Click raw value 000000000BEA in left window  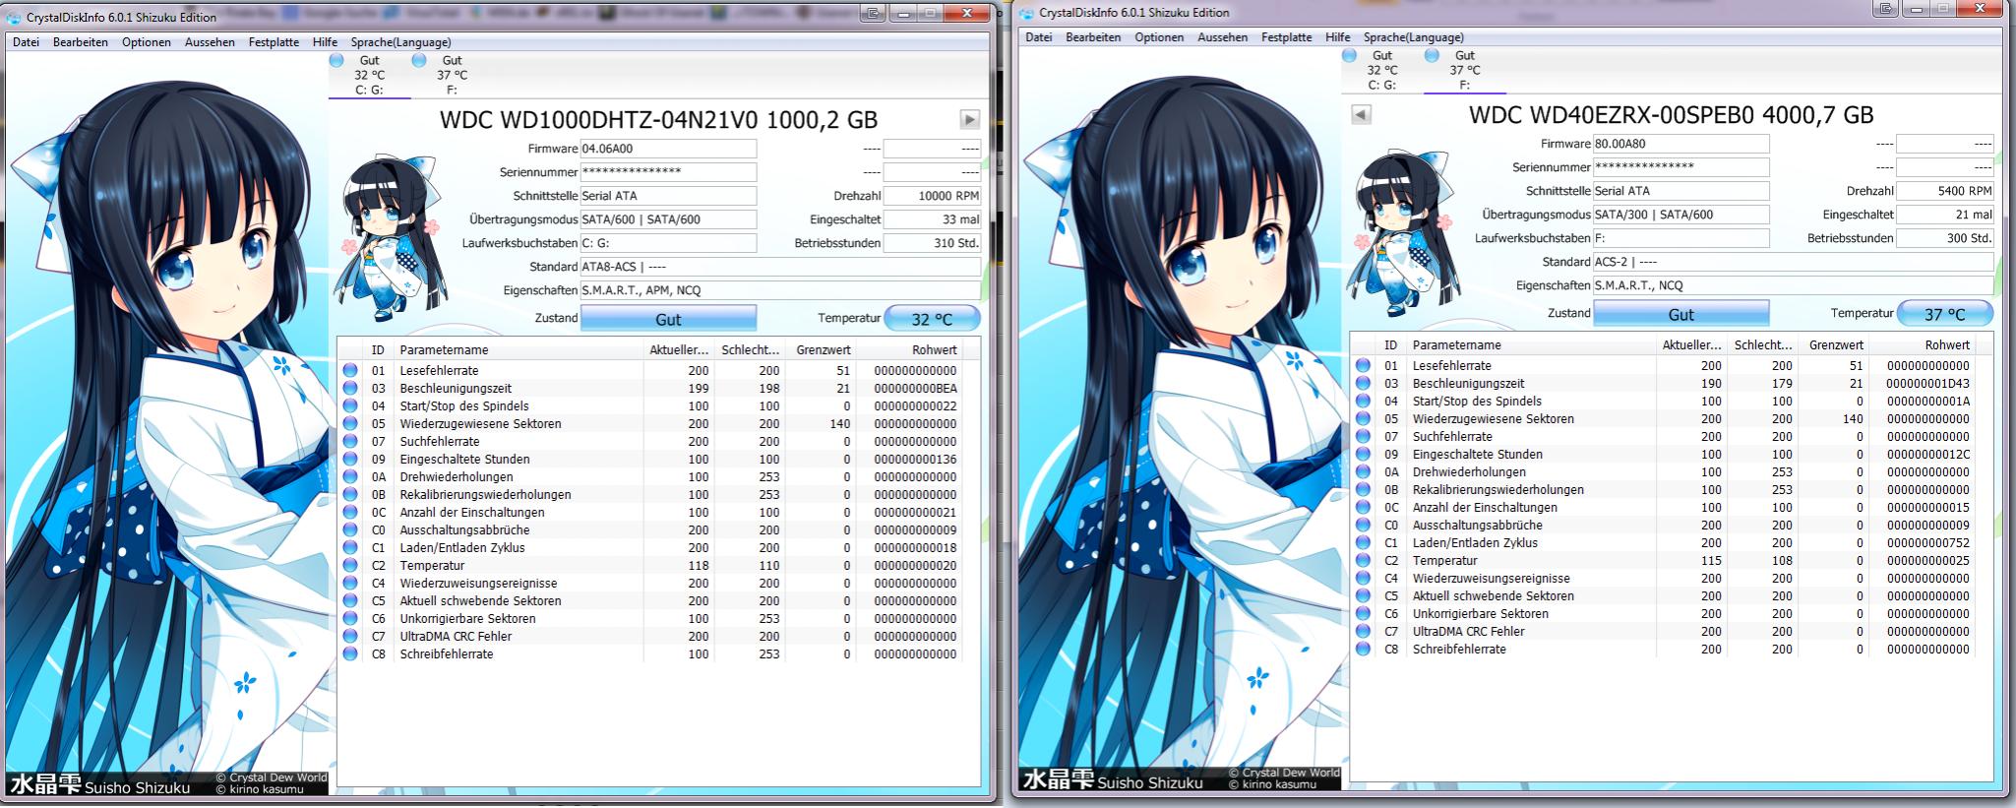coord(915,388)
